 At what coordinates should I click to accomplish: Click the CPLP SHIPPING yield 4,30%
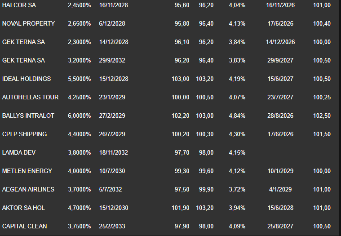pyautogui.click(x=237, y=134)
